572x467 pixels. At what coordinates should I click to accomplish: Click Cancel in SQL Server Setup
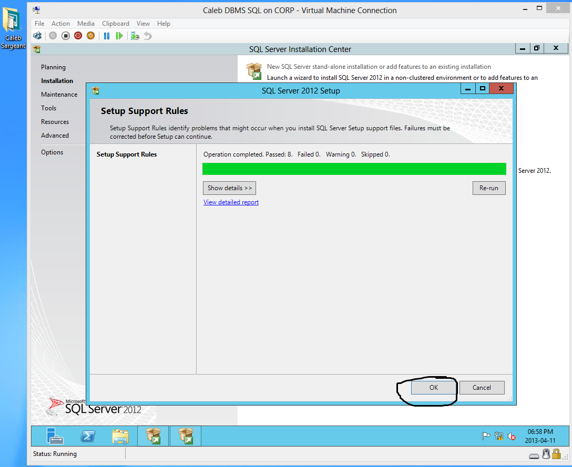pos(482,388)
